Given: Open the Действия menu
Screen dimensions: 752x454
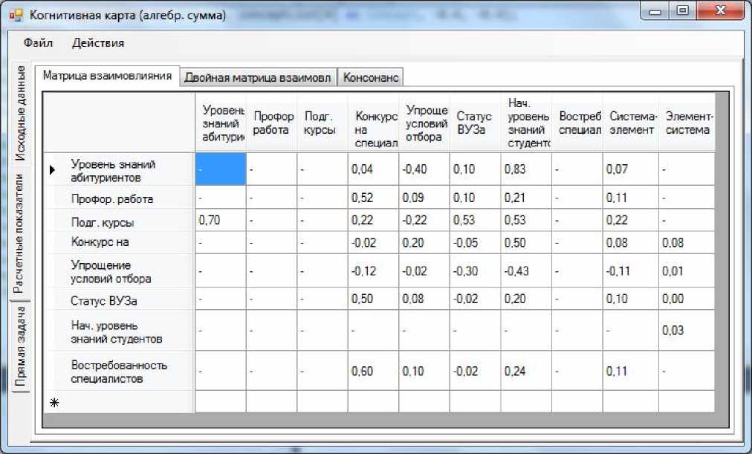Looking at the screenshot, I should pos(98,43).
